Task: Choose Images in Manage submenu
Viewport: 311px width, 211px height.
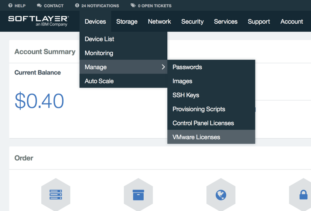Action: pos(211,81)
